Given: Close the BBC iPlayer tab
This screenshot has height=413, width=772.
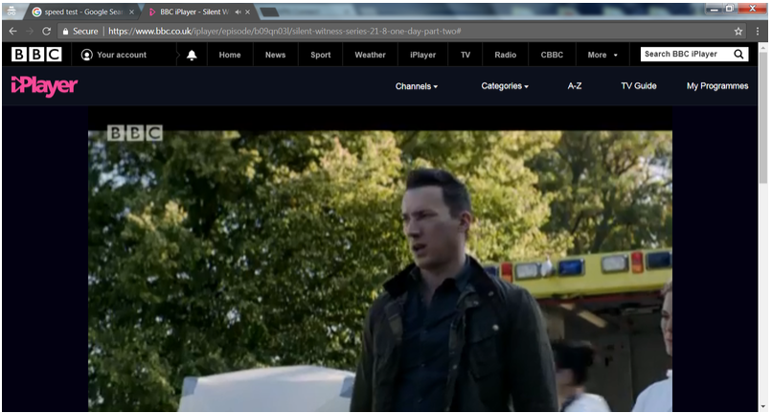Looking at the screenshot, I should tap(248, 11).
